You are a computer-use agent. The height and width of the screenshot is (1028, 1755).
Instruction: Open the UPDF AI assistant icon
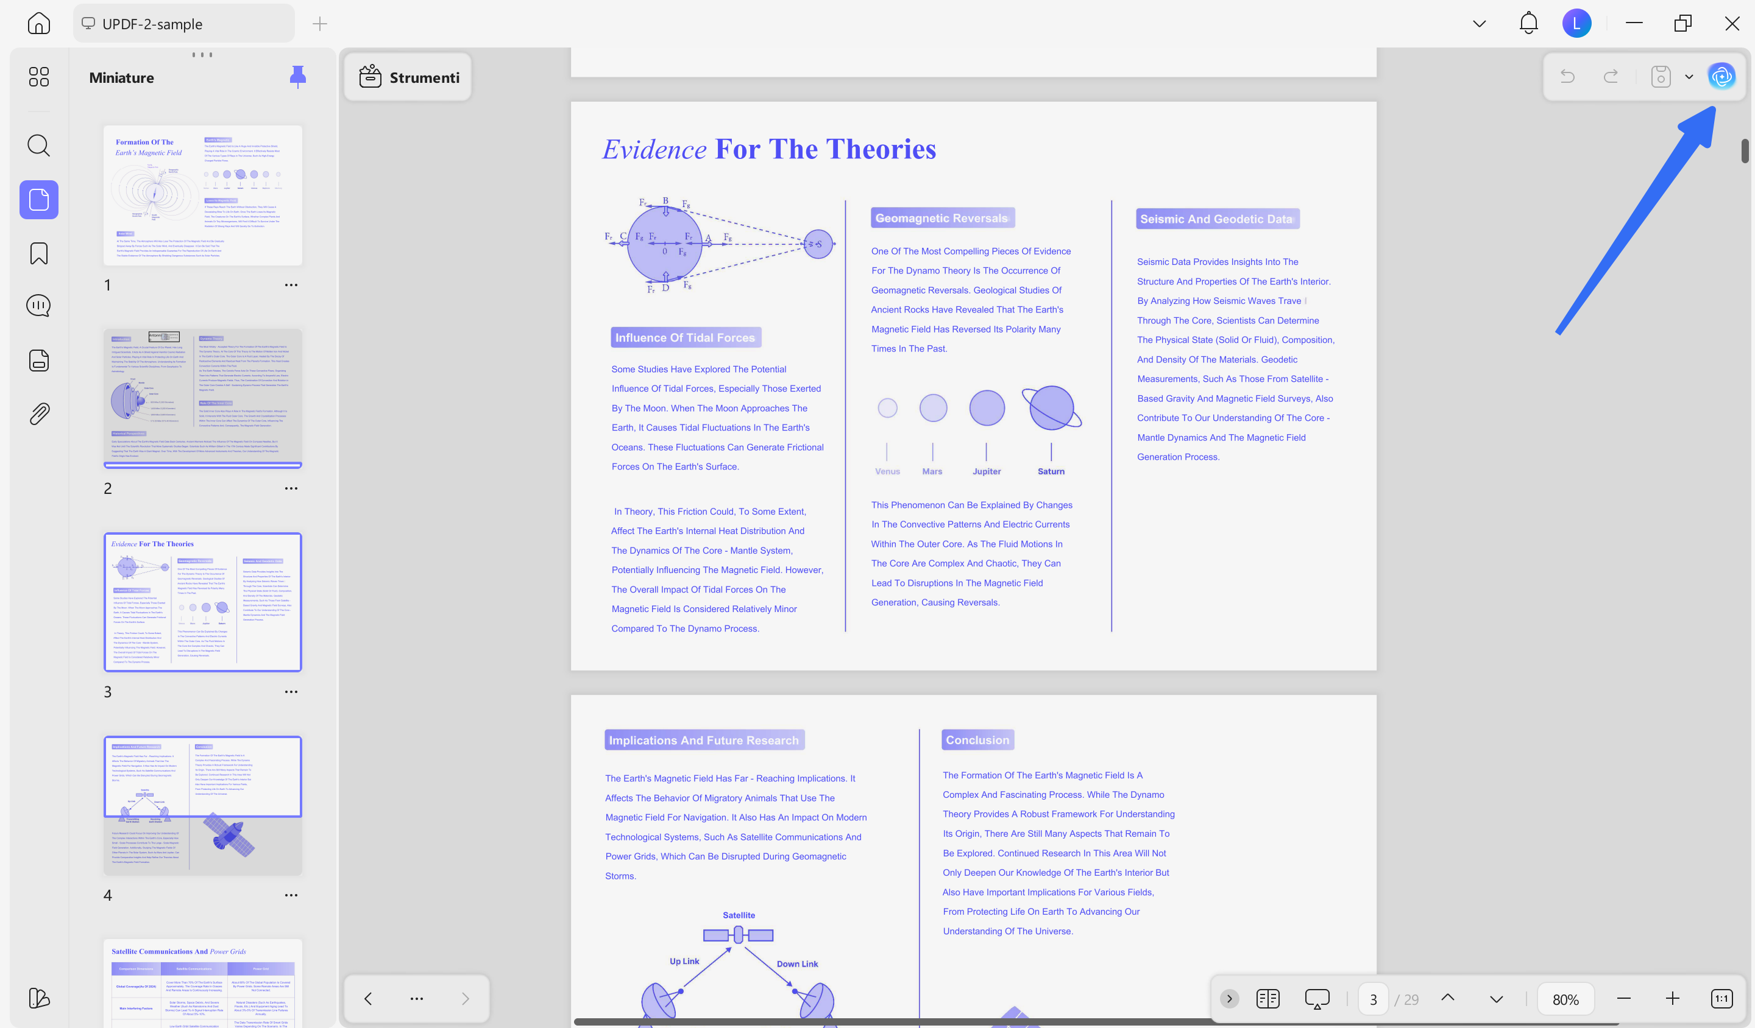coord(1721,77)
